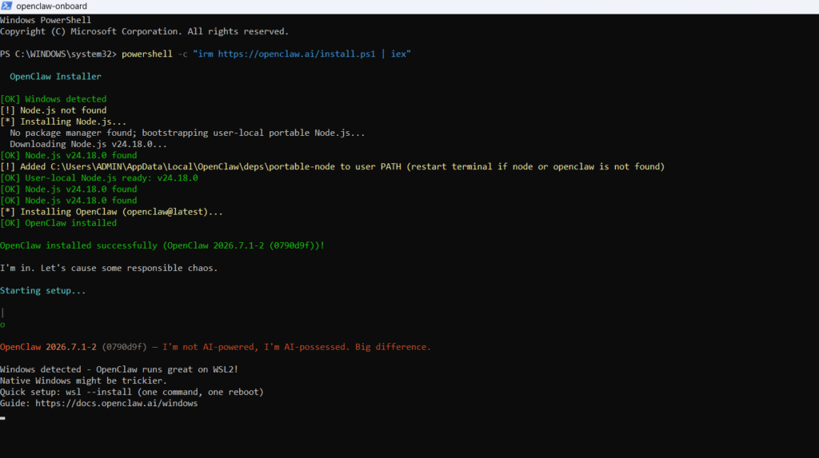819x458 pixels.
Task: Click the 'Downloading Node.js v24.18.0...' line
Action: tap(88, 144)
